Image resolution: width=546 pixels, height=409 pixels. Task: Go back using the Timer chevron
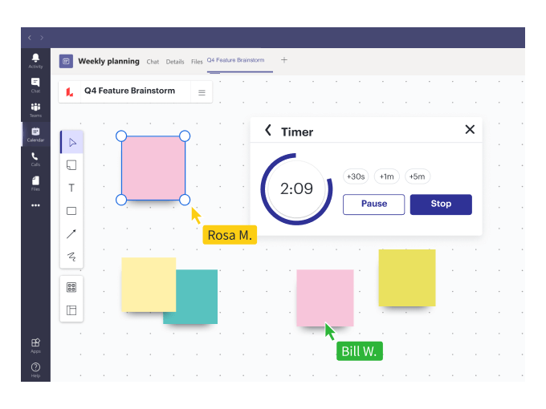point(268,130)
